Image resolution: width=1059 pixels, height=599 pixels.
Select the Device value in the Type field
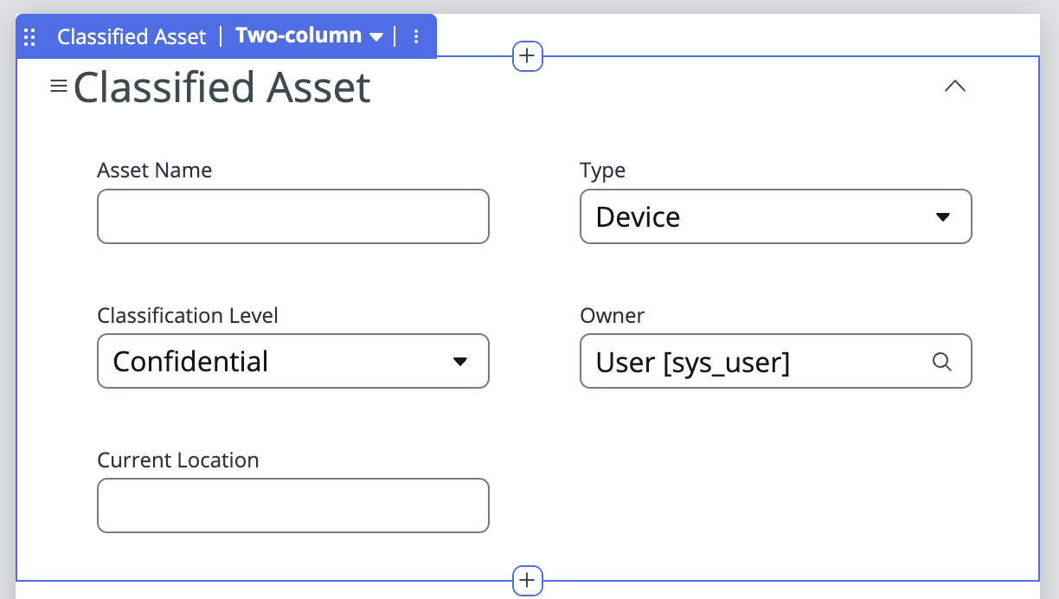pyautogui.click(x=638, y=216)
